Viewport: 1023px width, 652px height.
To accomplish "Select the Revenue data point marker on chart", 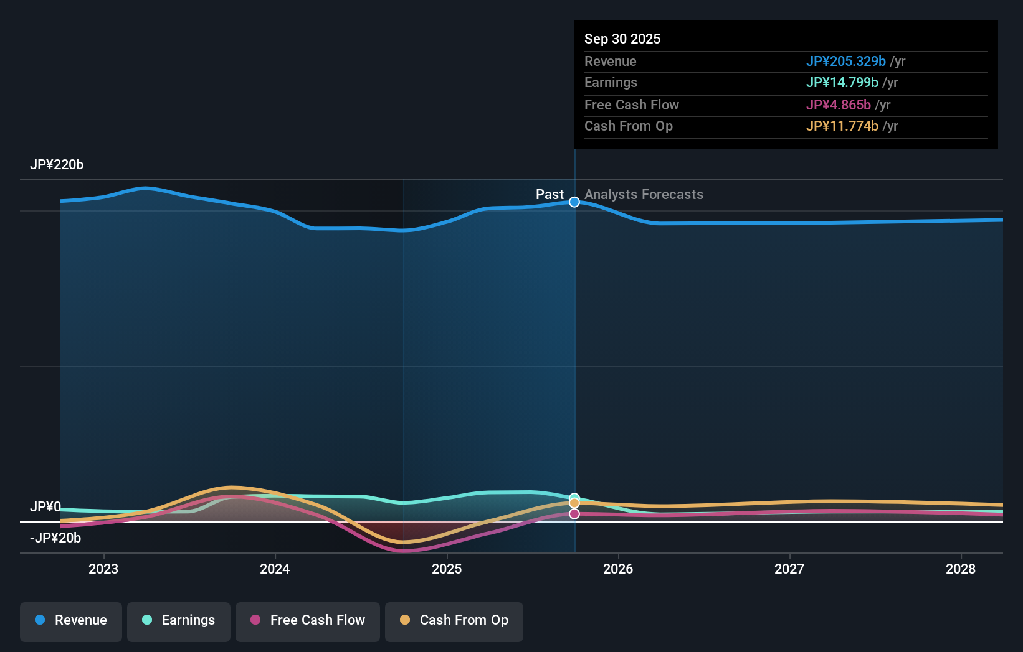I will pyautogui.click(x=574, y=202).
